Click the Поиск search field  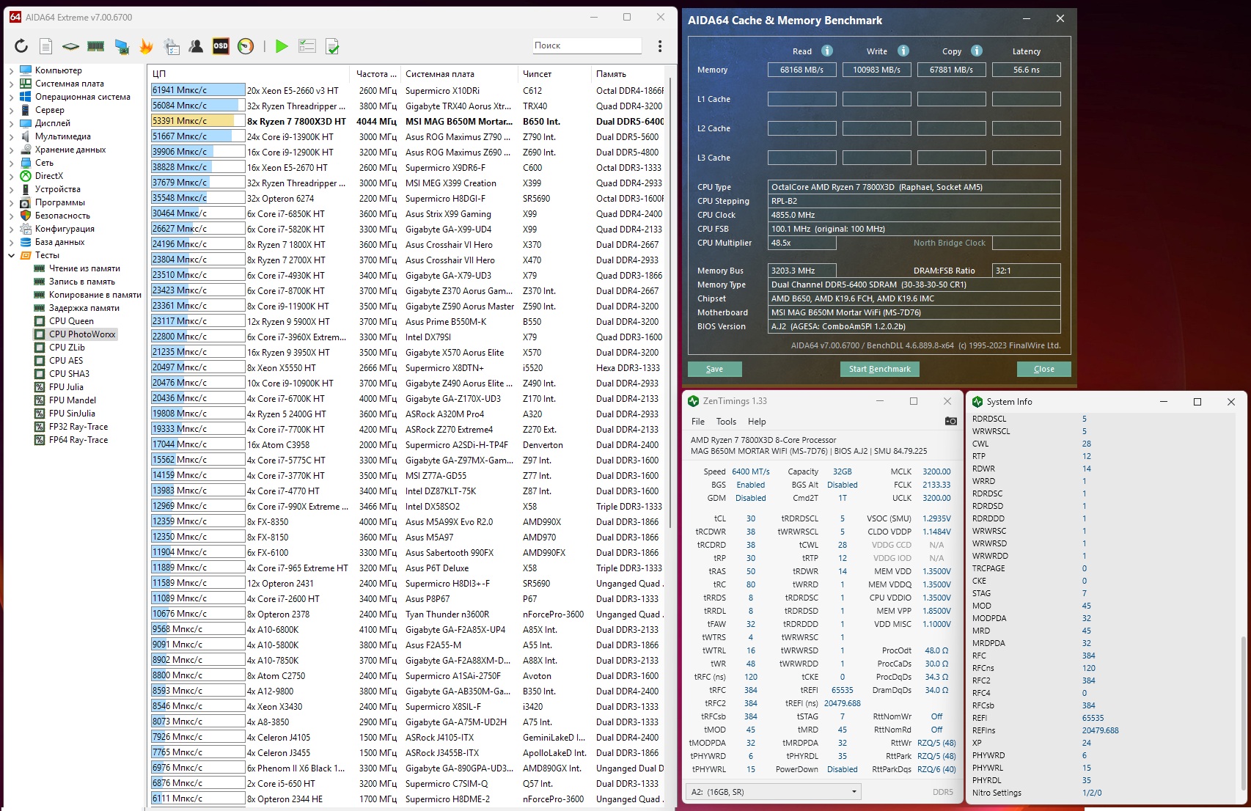(587, 45)
